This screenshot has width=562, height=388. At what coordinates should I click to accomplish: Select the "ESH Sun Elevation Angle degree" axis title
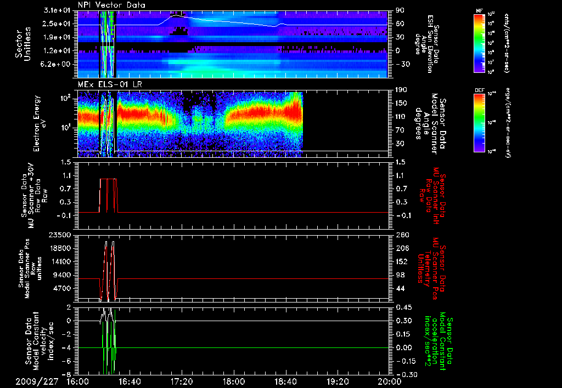(426, 44)
